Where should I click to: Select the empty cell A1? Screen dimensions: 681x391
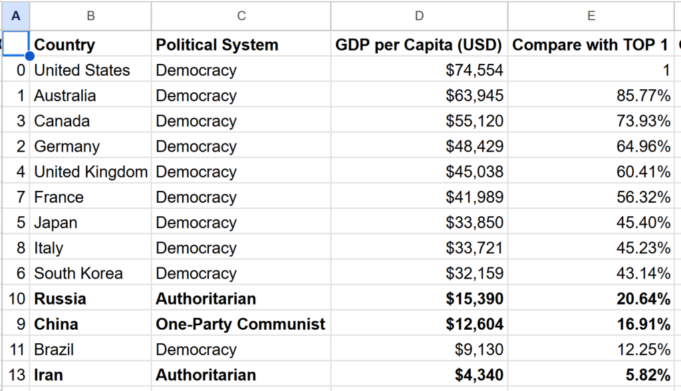pos(16,44)
